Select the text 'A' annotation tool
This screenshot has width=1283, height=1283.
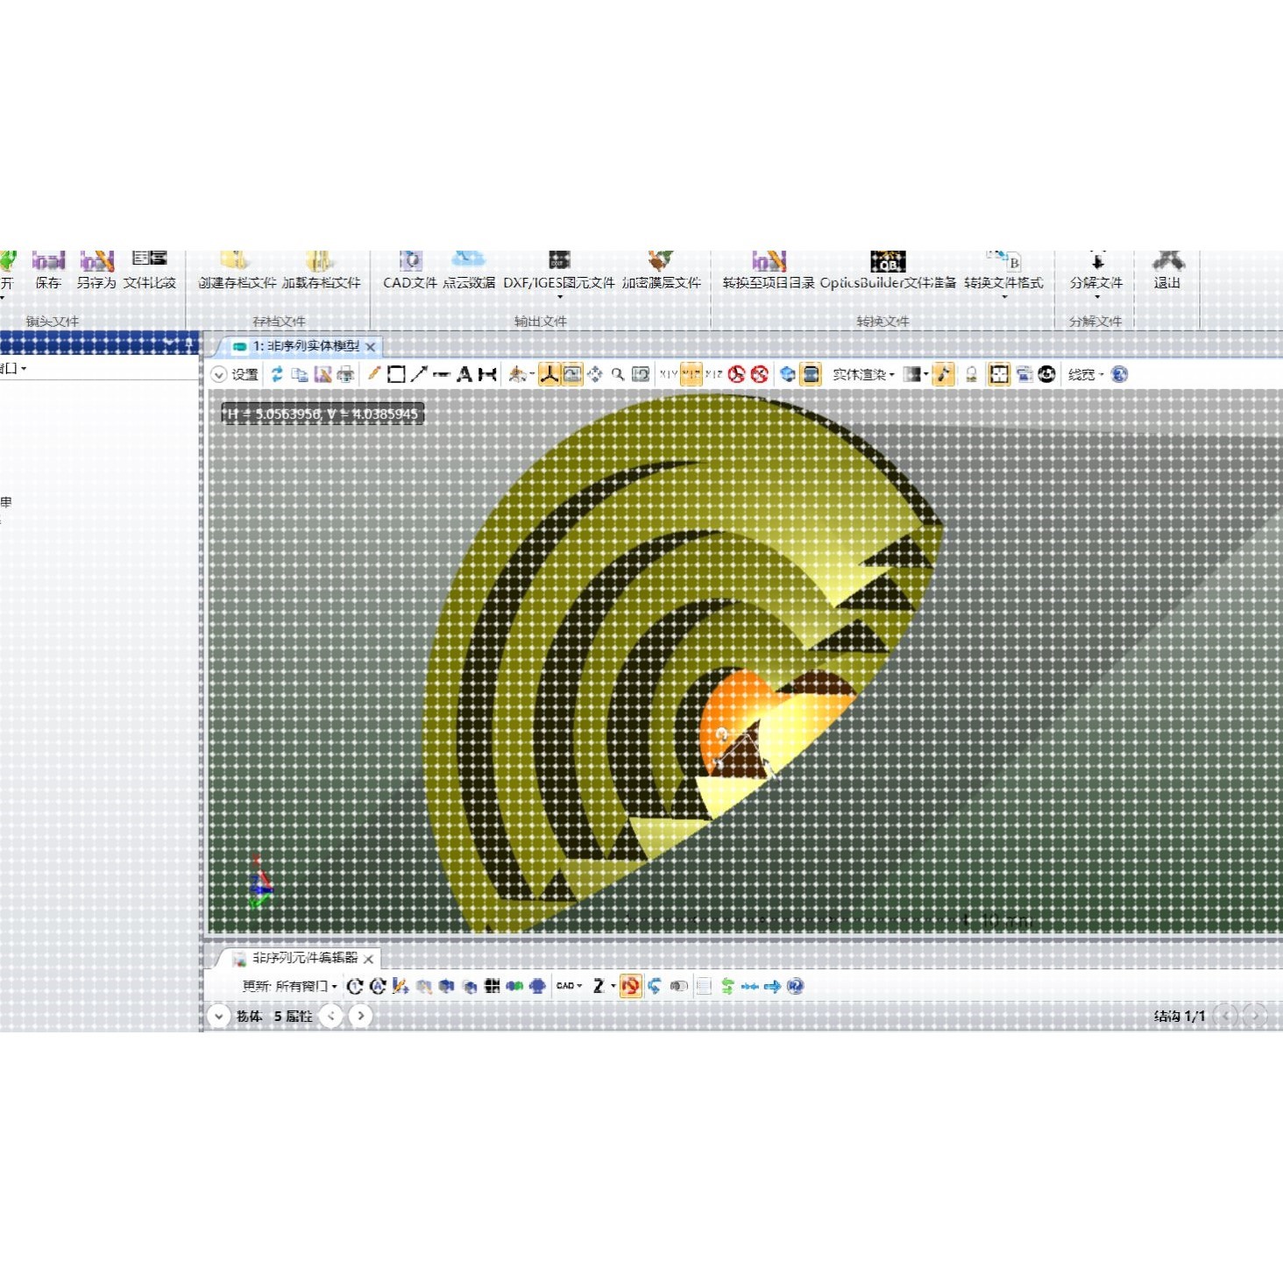[464, 374]
